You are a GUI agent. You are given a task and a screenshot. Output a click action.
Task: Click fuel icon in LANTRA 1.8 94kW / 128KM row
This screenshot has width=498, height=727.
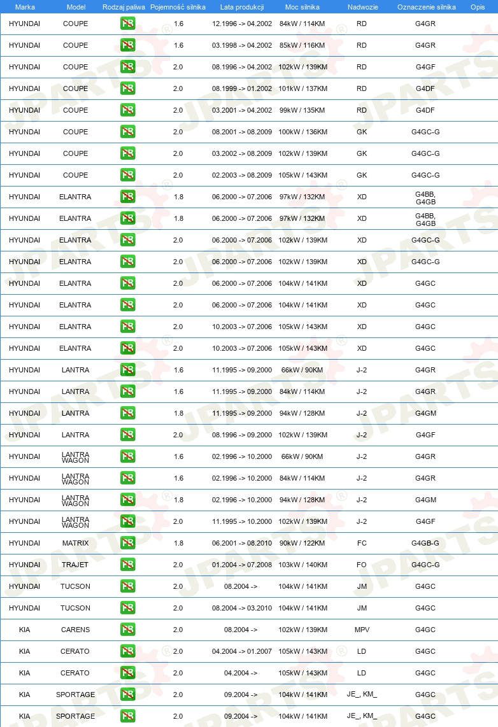pos(127,413)
